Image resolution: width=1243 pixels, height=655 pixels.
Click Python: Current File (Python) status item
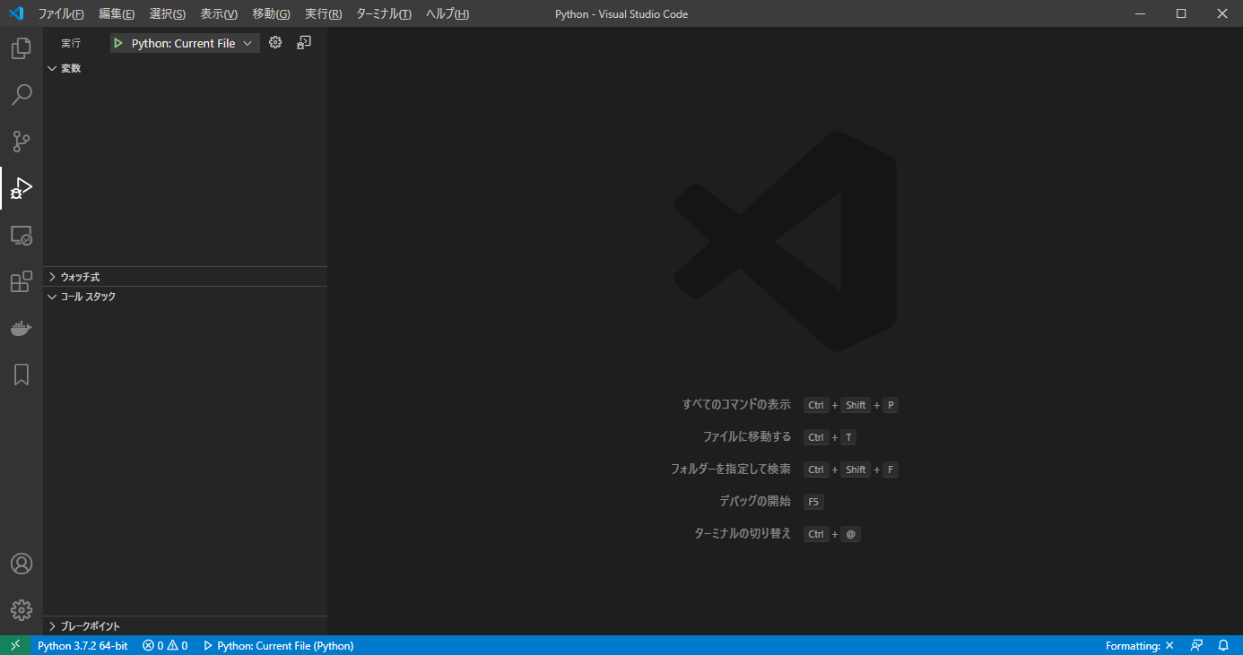pyautogui.click(x=278, y=645)
